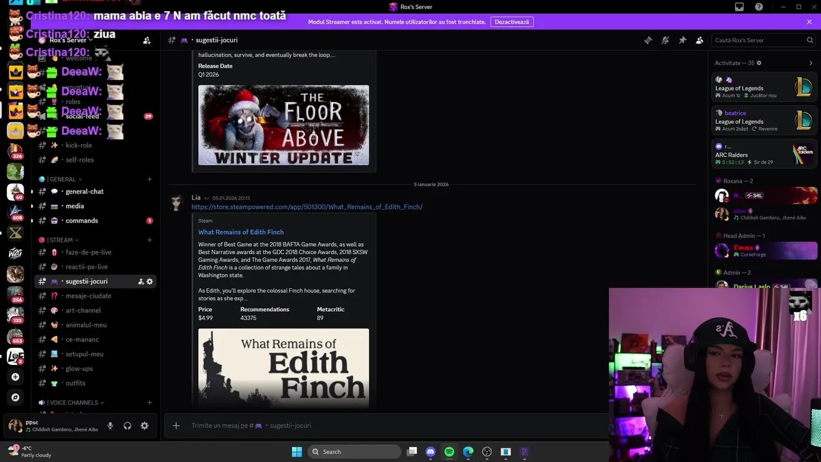Open pinned messages pin icon
The image size is (821, 462).
pos(682,40)
